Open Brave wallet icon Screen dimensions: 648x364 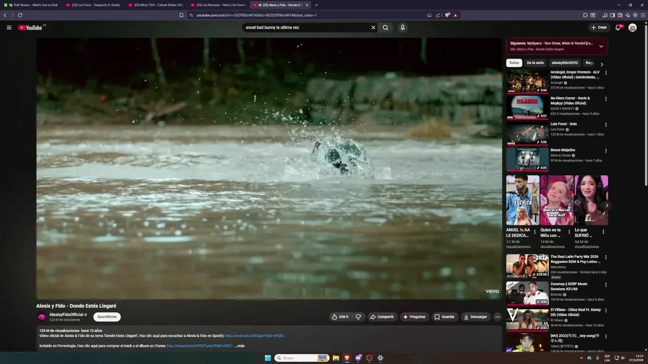[620, 15]
